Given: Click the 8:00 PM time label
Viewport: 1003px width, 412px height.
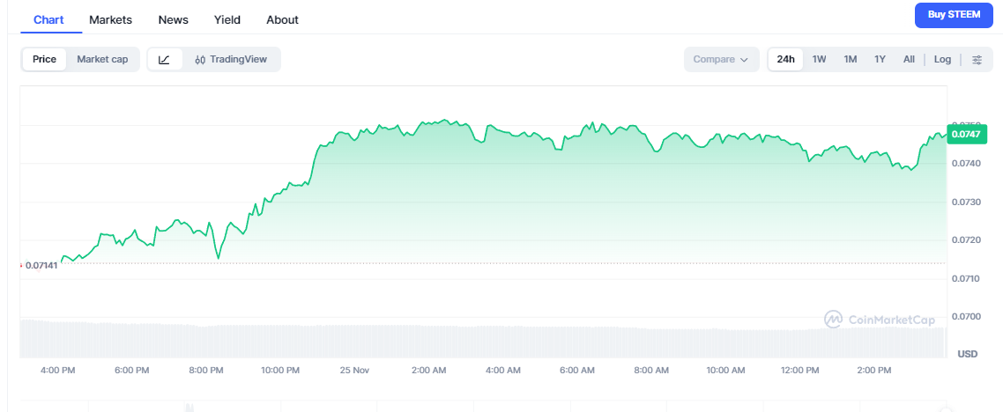Looking at the screenshot, I should click(x=206, y=370).
